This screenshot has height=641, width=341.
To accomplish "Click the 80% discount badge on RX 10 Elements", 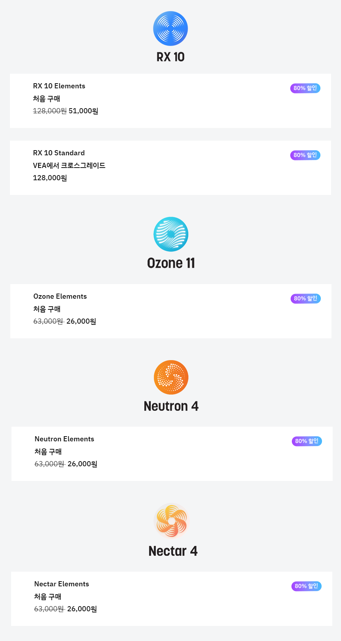I will 305,88.
